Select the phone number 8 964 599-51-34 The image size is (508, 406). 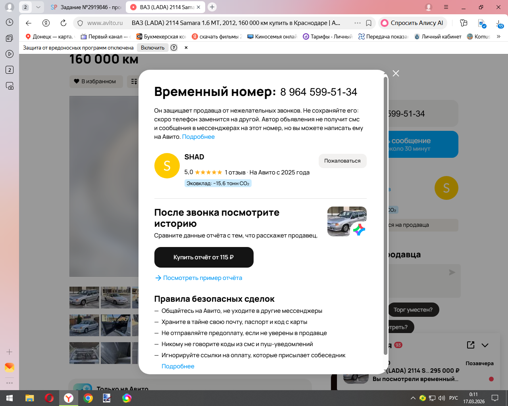(x=319, y=92)
